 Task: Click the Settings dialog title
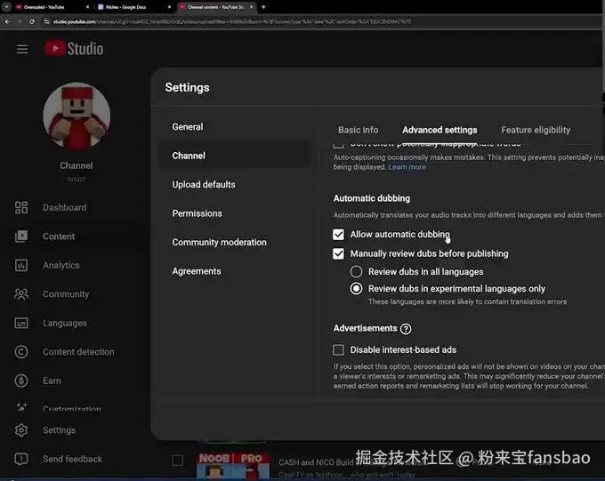click(187, 87)
